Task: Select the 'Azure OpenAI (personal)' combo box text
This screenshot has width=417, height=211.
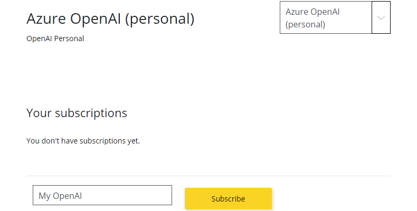Action: (x=312, y=18)
